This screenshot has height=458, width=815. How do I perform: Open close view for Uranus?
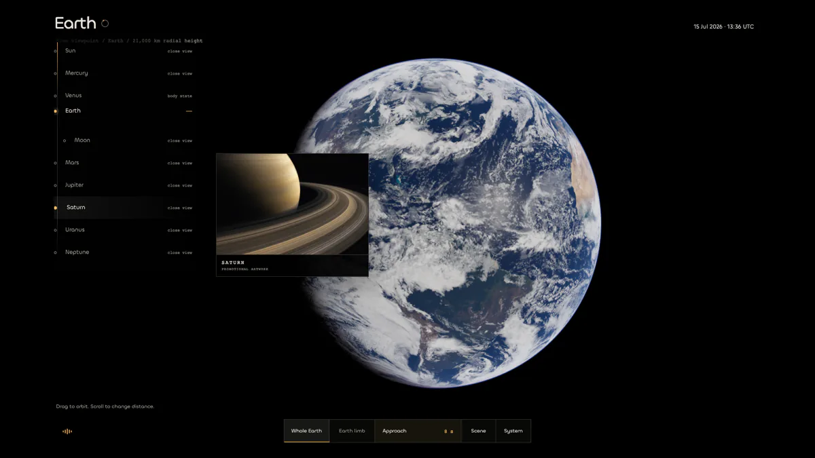tap(180, 231)
